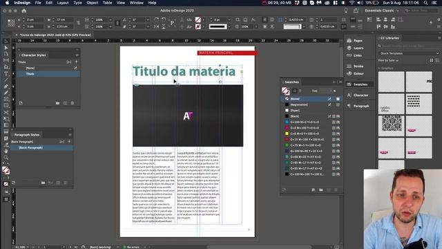Open the Object menu

pos(92,3)
